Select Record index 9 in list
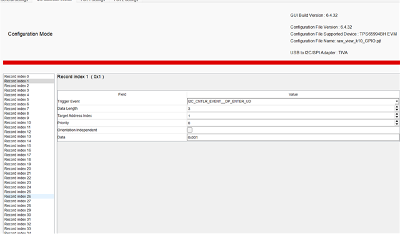The height and width of the screenshot is (234, 400). pos(29,118)
